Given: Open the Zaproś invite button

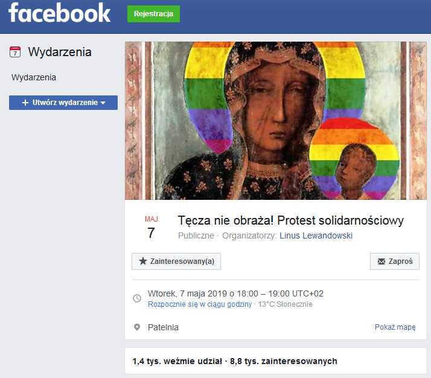Looking at the screenshot, I should [395, 261].
